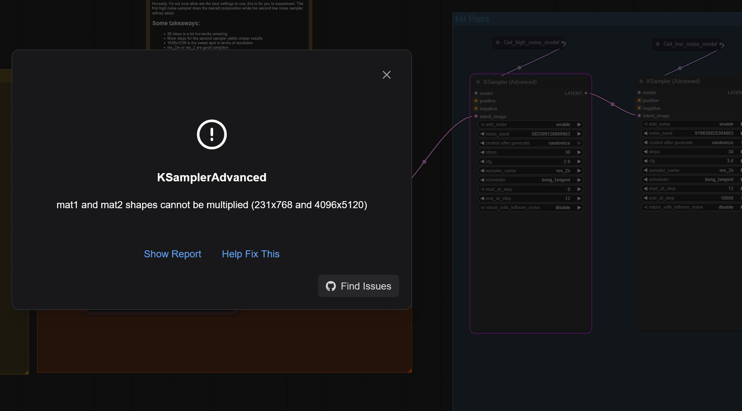The image size is (742, 411).
Task: Increase noise_seed 582309128869963 value
Action: [x=579, y=134]
